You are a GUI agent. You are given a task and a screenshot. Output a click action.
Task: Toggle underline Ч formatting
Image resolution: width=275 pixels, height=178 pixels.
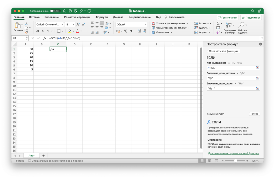48,31
